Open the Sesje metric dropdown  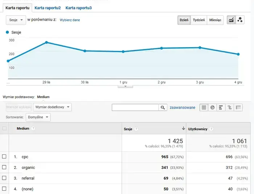pyautogui.click(x=16, y=20)
